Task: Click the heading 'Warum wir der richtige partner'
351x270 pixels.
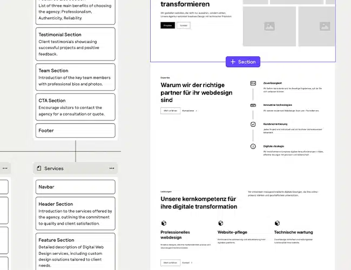Action: [x=197, y=92]
